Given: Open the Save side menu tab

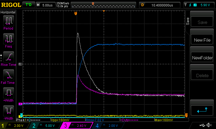Looking at the screenshot, I should click(188, 21).
